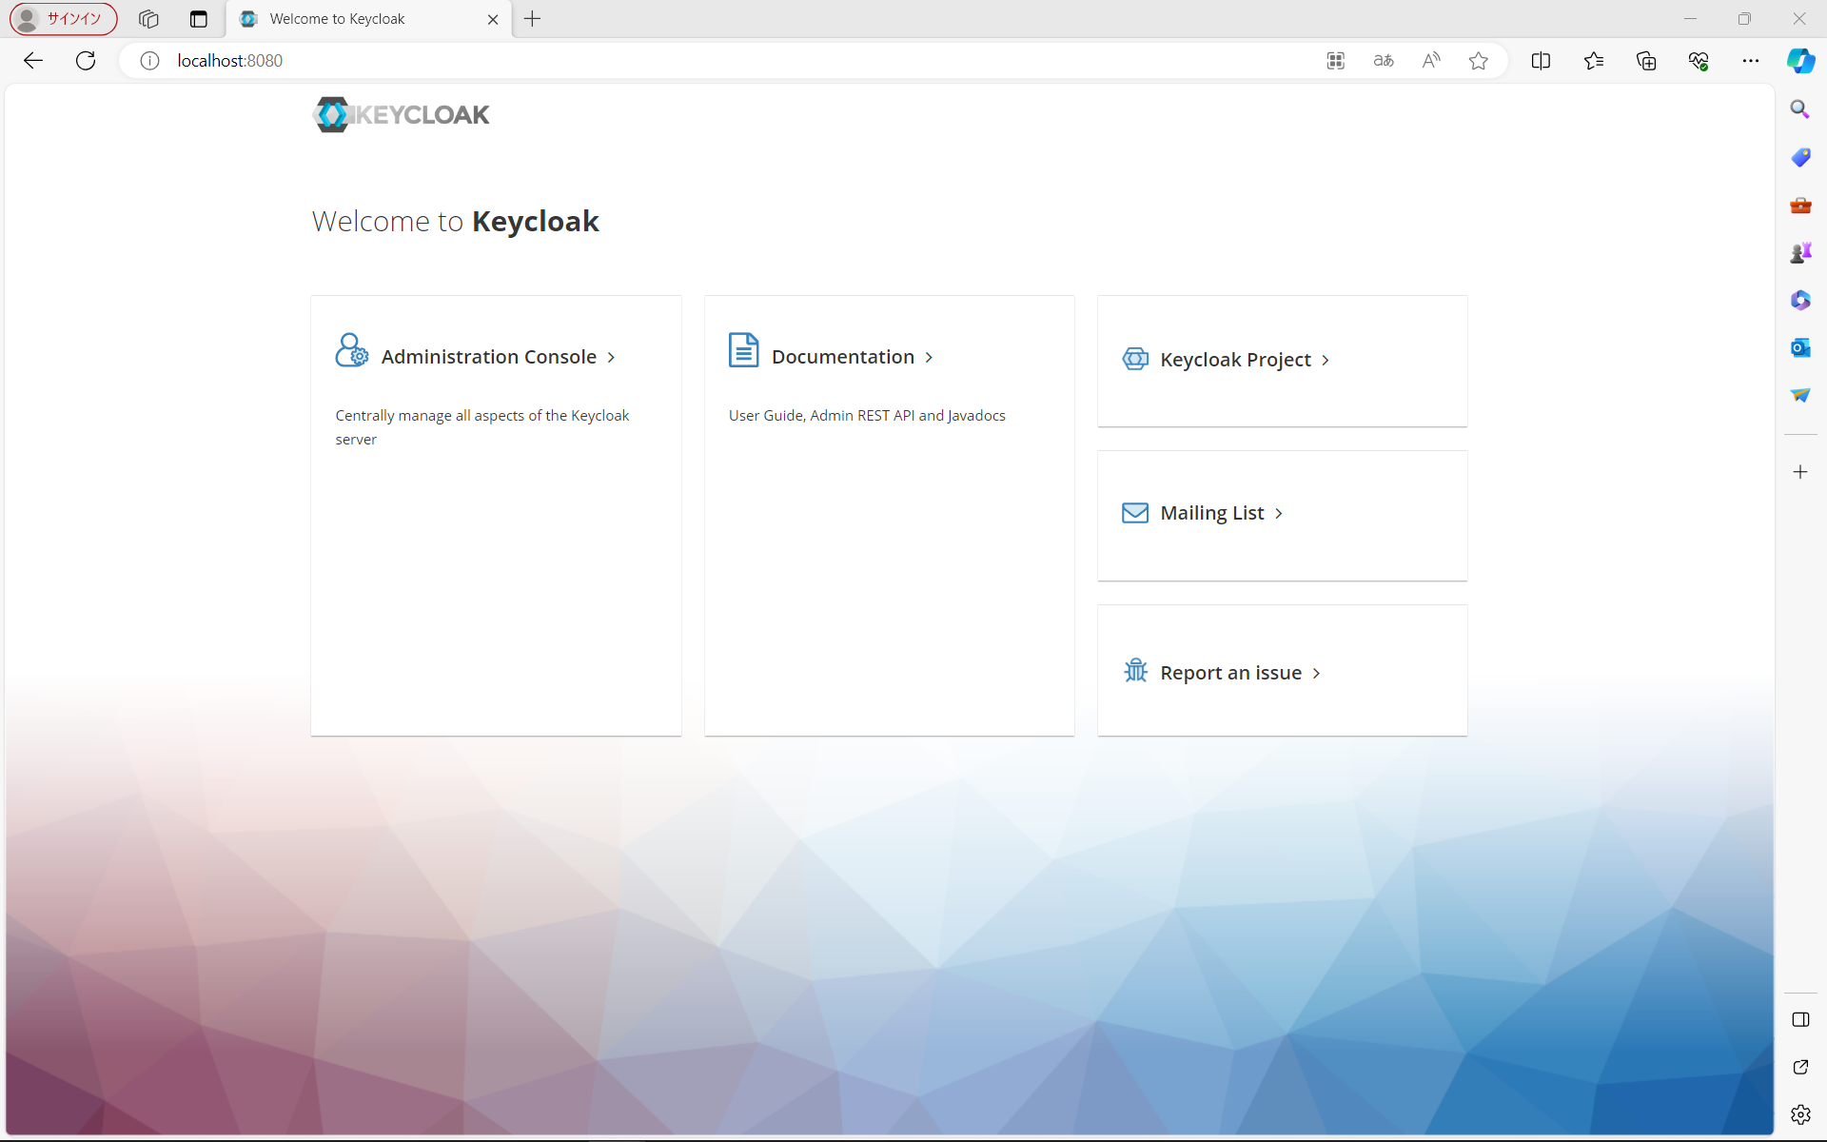Toggle read aloud for the page
Viewport: 1827px width, 1142px height.
[x=1431, y=60]
